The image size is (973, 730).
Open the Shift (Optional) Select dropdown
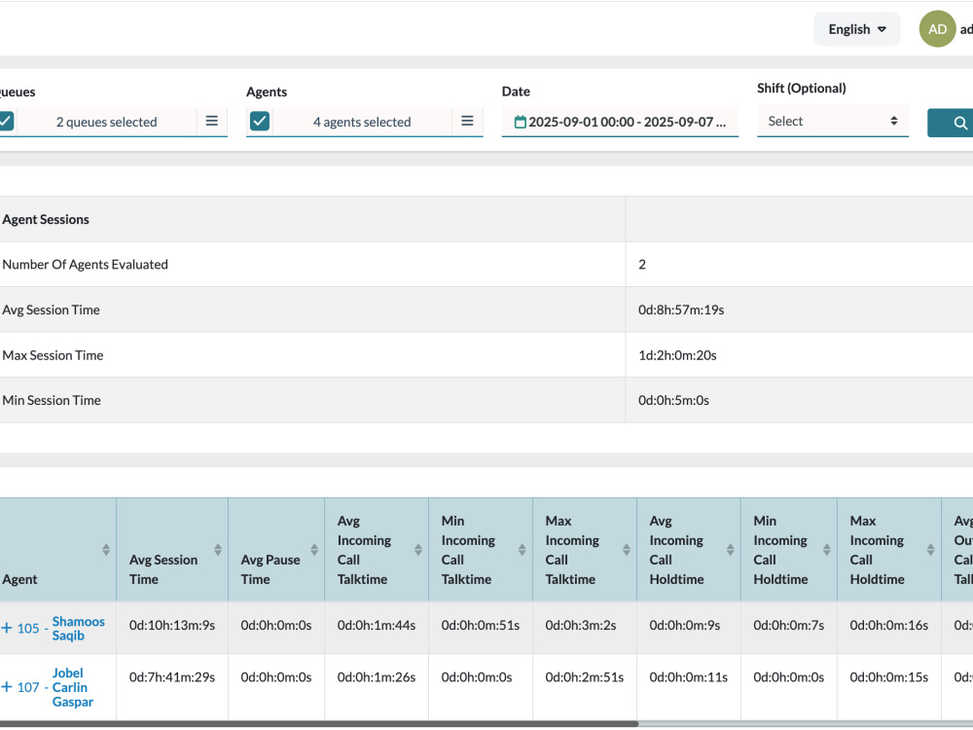[833, 121]
